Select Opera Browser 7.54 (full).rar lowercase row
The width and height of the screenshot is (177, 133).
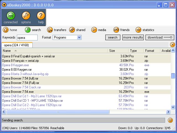pyautogui.click(x=86, y=78)
